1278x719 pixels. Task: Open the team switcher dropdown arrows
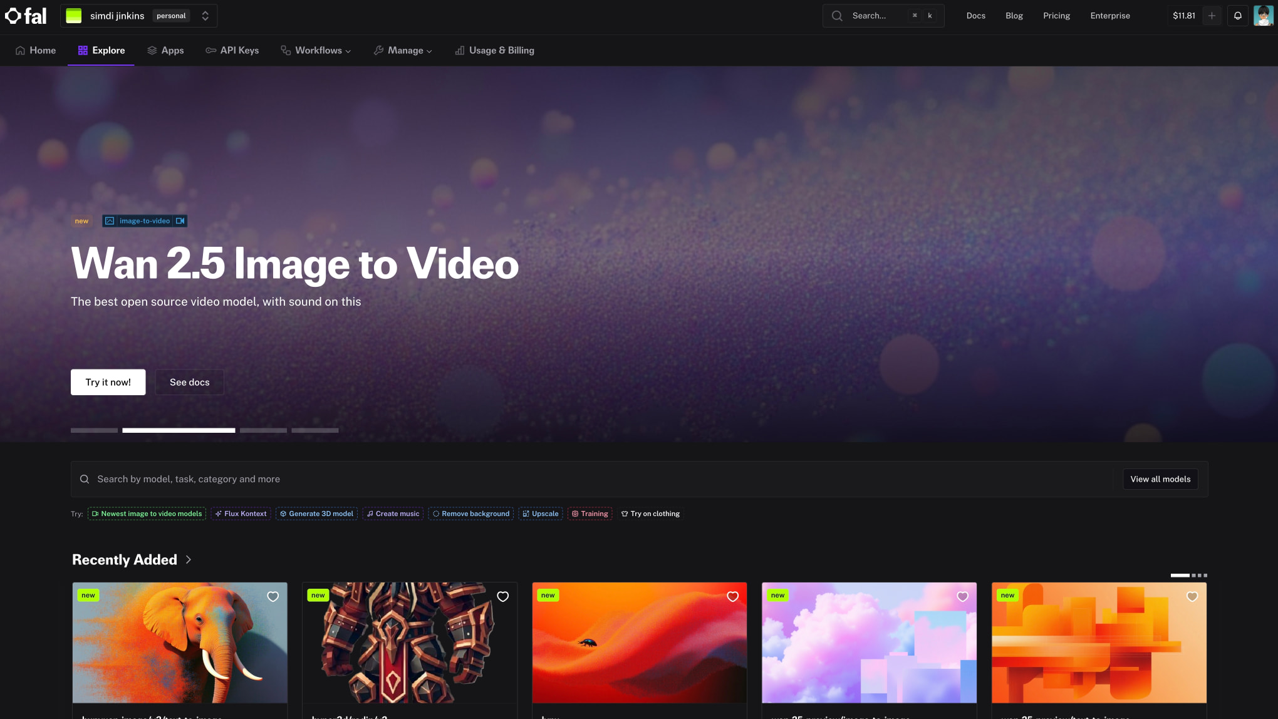click(x=205, y=16)
